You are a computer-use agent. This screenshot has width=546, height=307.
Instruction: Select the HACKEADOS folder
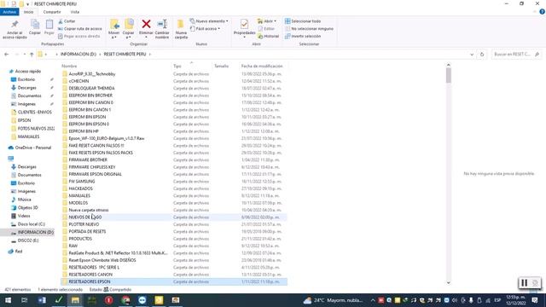(x=80, y=188)
